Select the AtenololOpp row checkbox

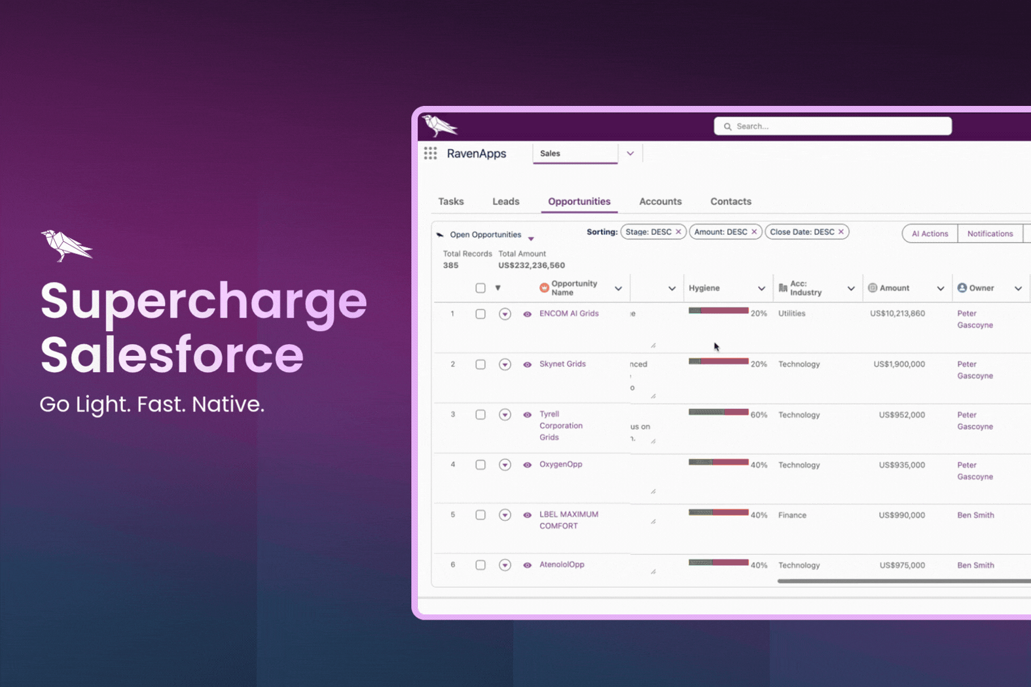pyautogui.click(x=480, y=565)
